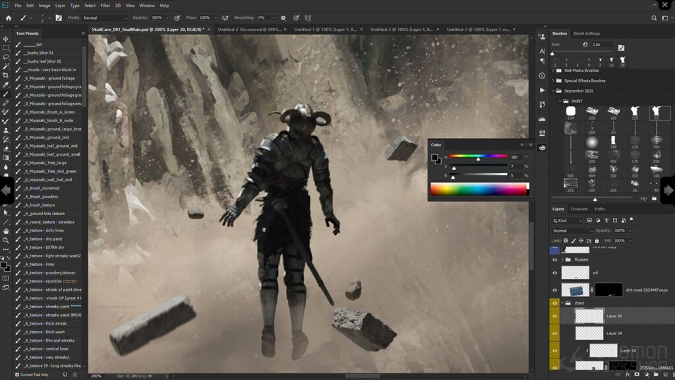
Task: Click the add layer style fx icon
Action: pyautogui.click(x=628, y=375)
